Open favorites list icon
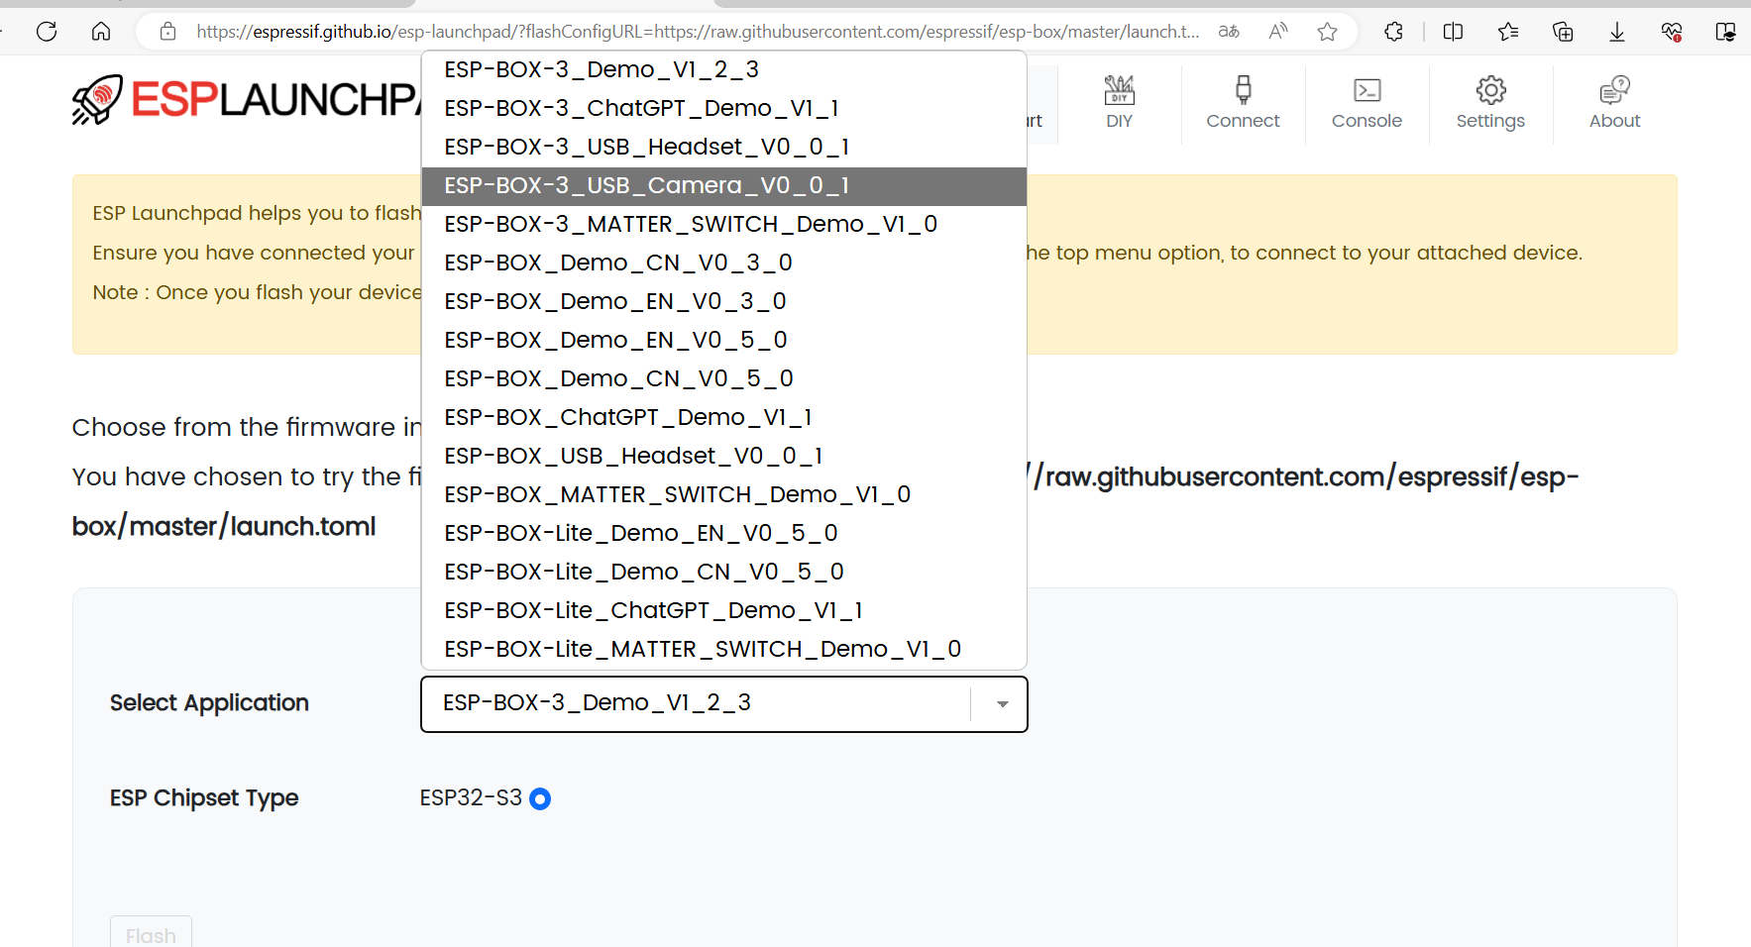The image size is (1751, 947). 1508,32
